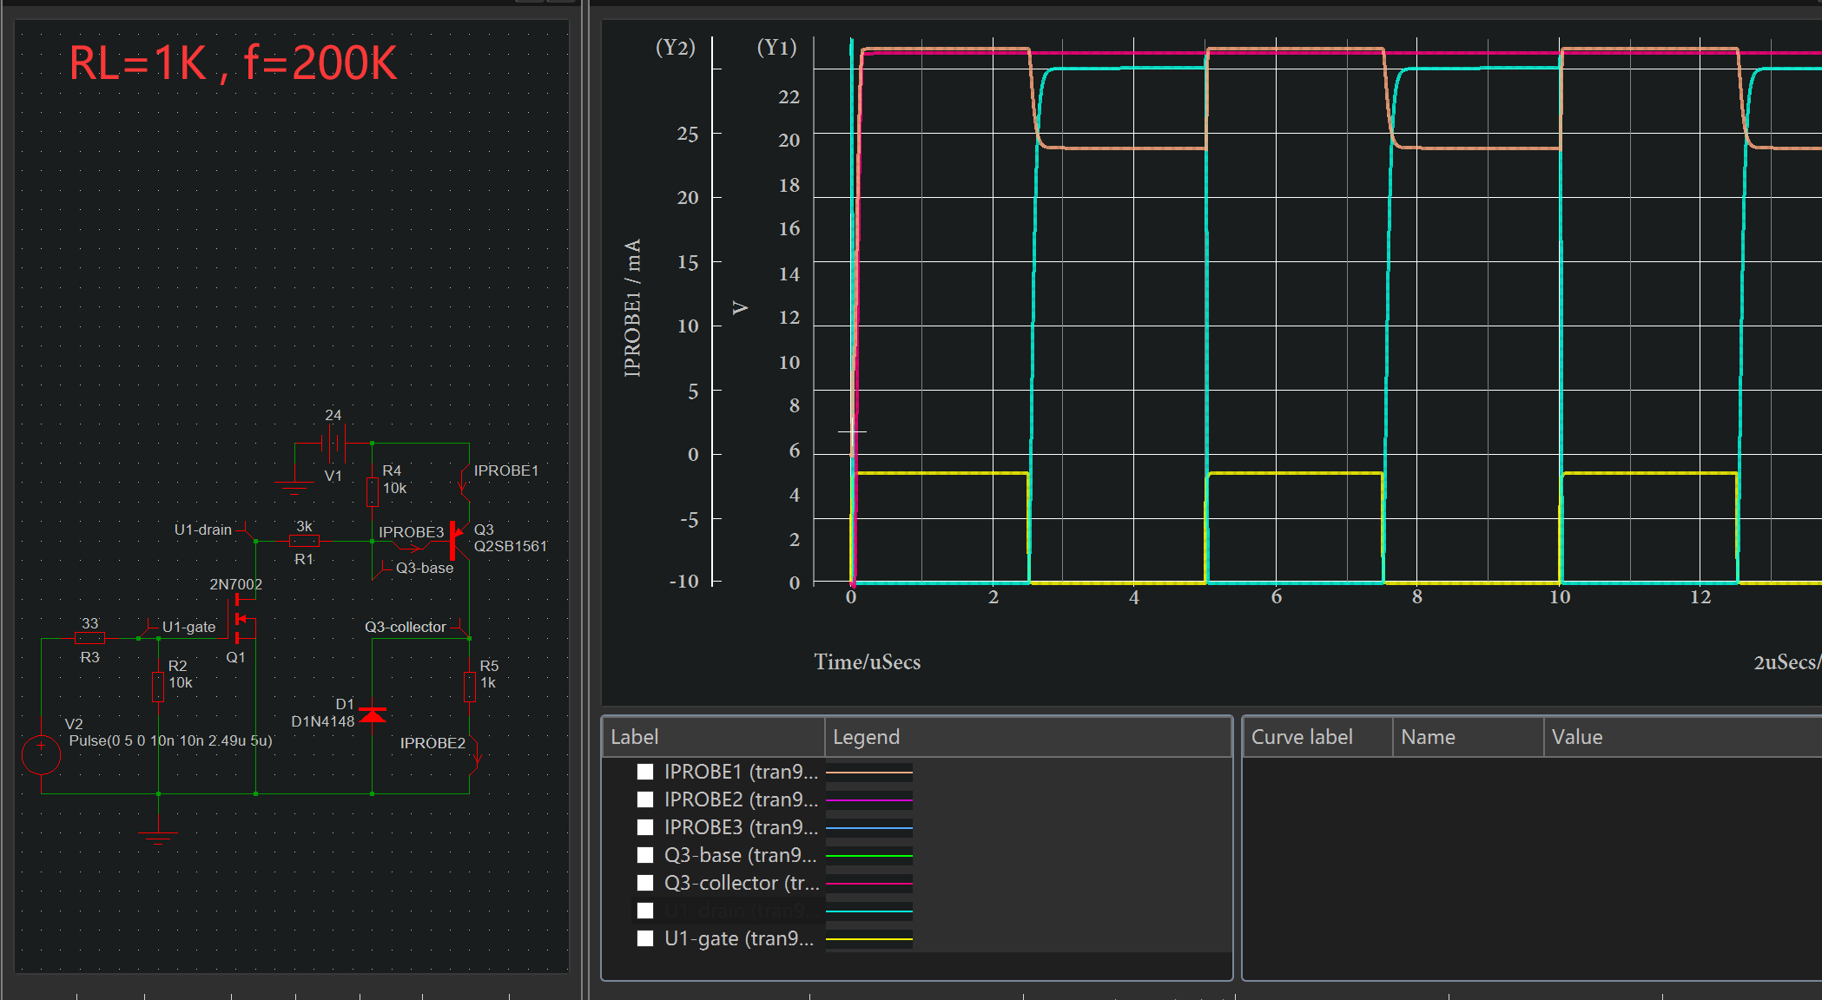Select the ground symbol below R2
The width and height of the screenshot is (1822, 1000).
(158, 837)
